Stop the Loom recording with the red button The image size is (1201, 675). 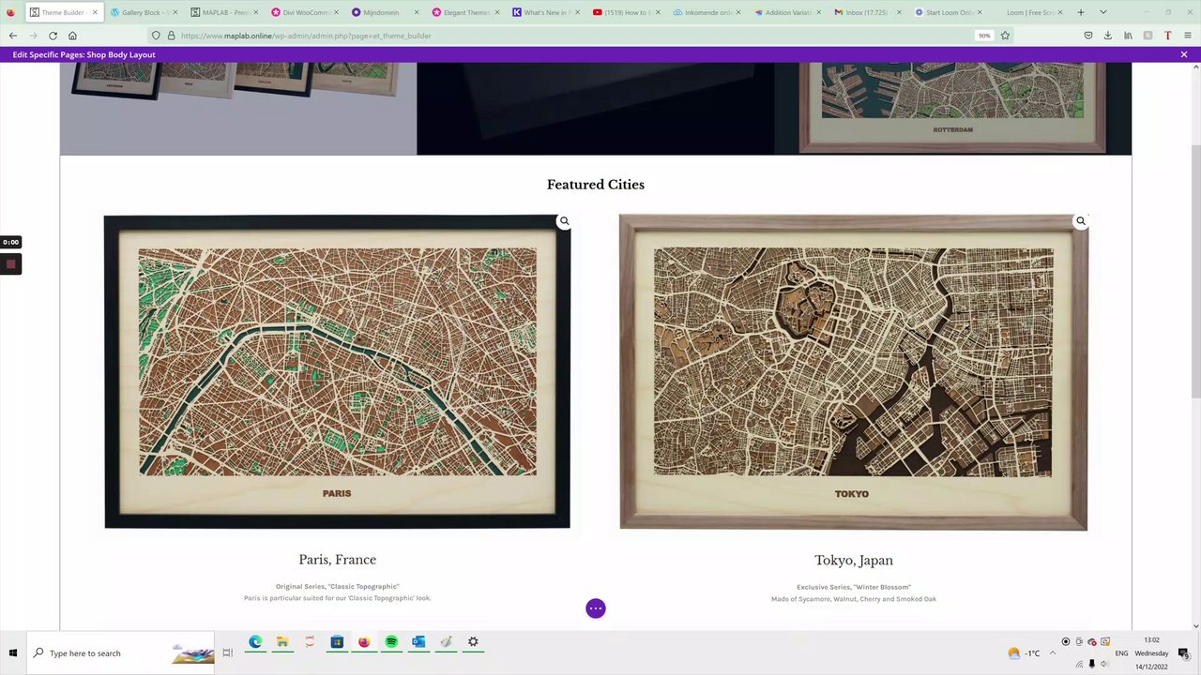10,264
